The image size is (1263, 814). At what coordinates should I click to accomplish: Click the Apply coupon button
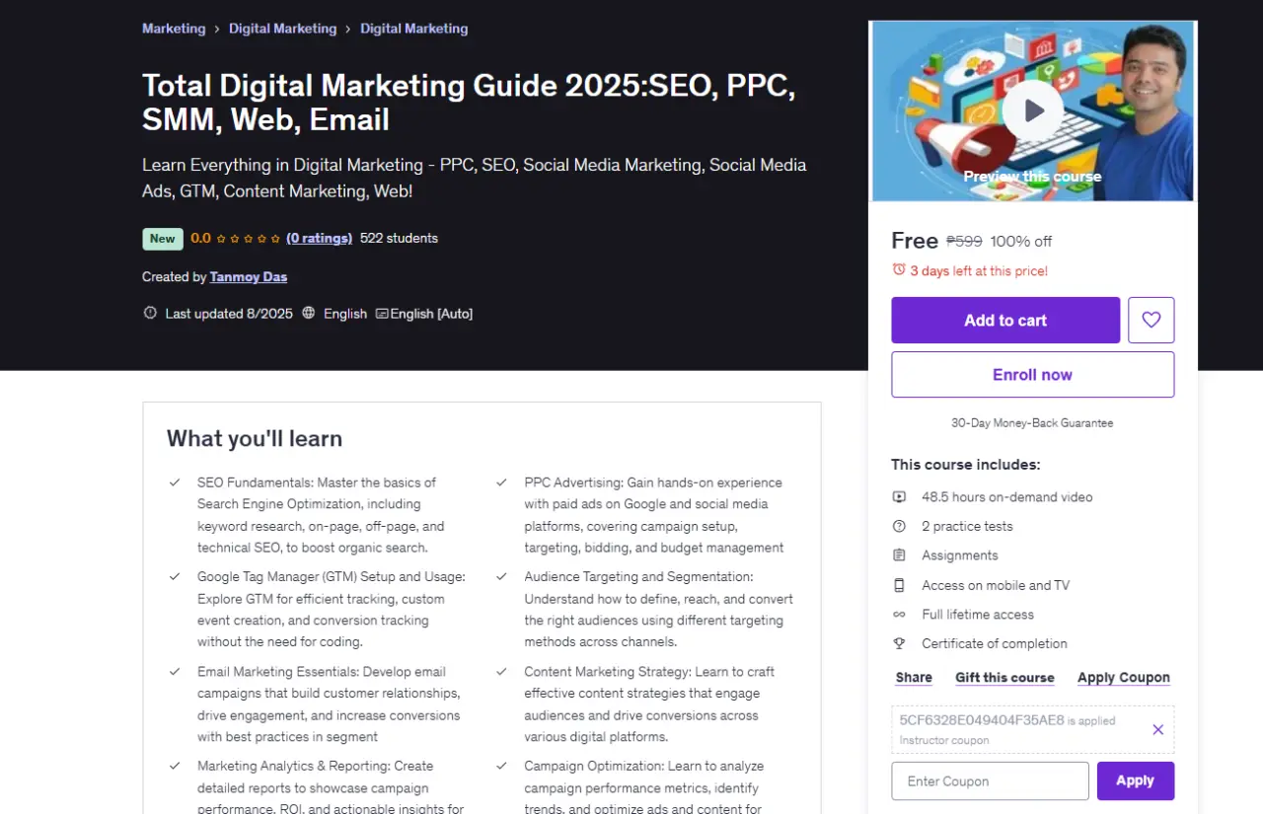(x=1135, y=780)
